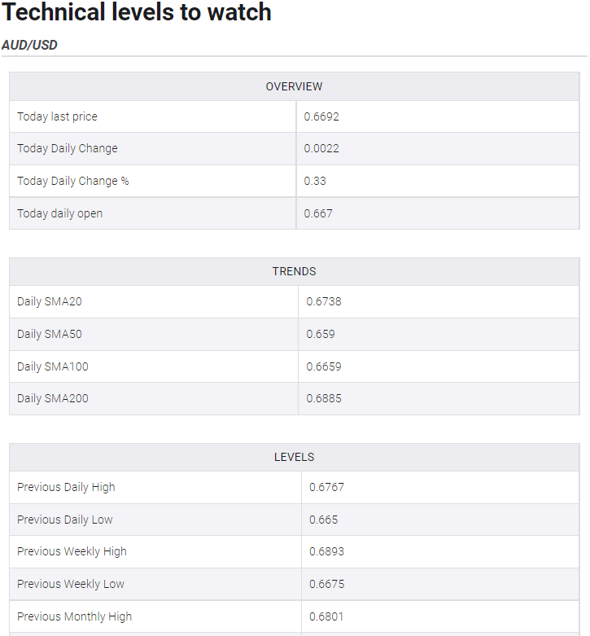Screen dimensions: 590x636
Task: Click the Daily SMA200 value 0.6885
Action: pos(324,398)
